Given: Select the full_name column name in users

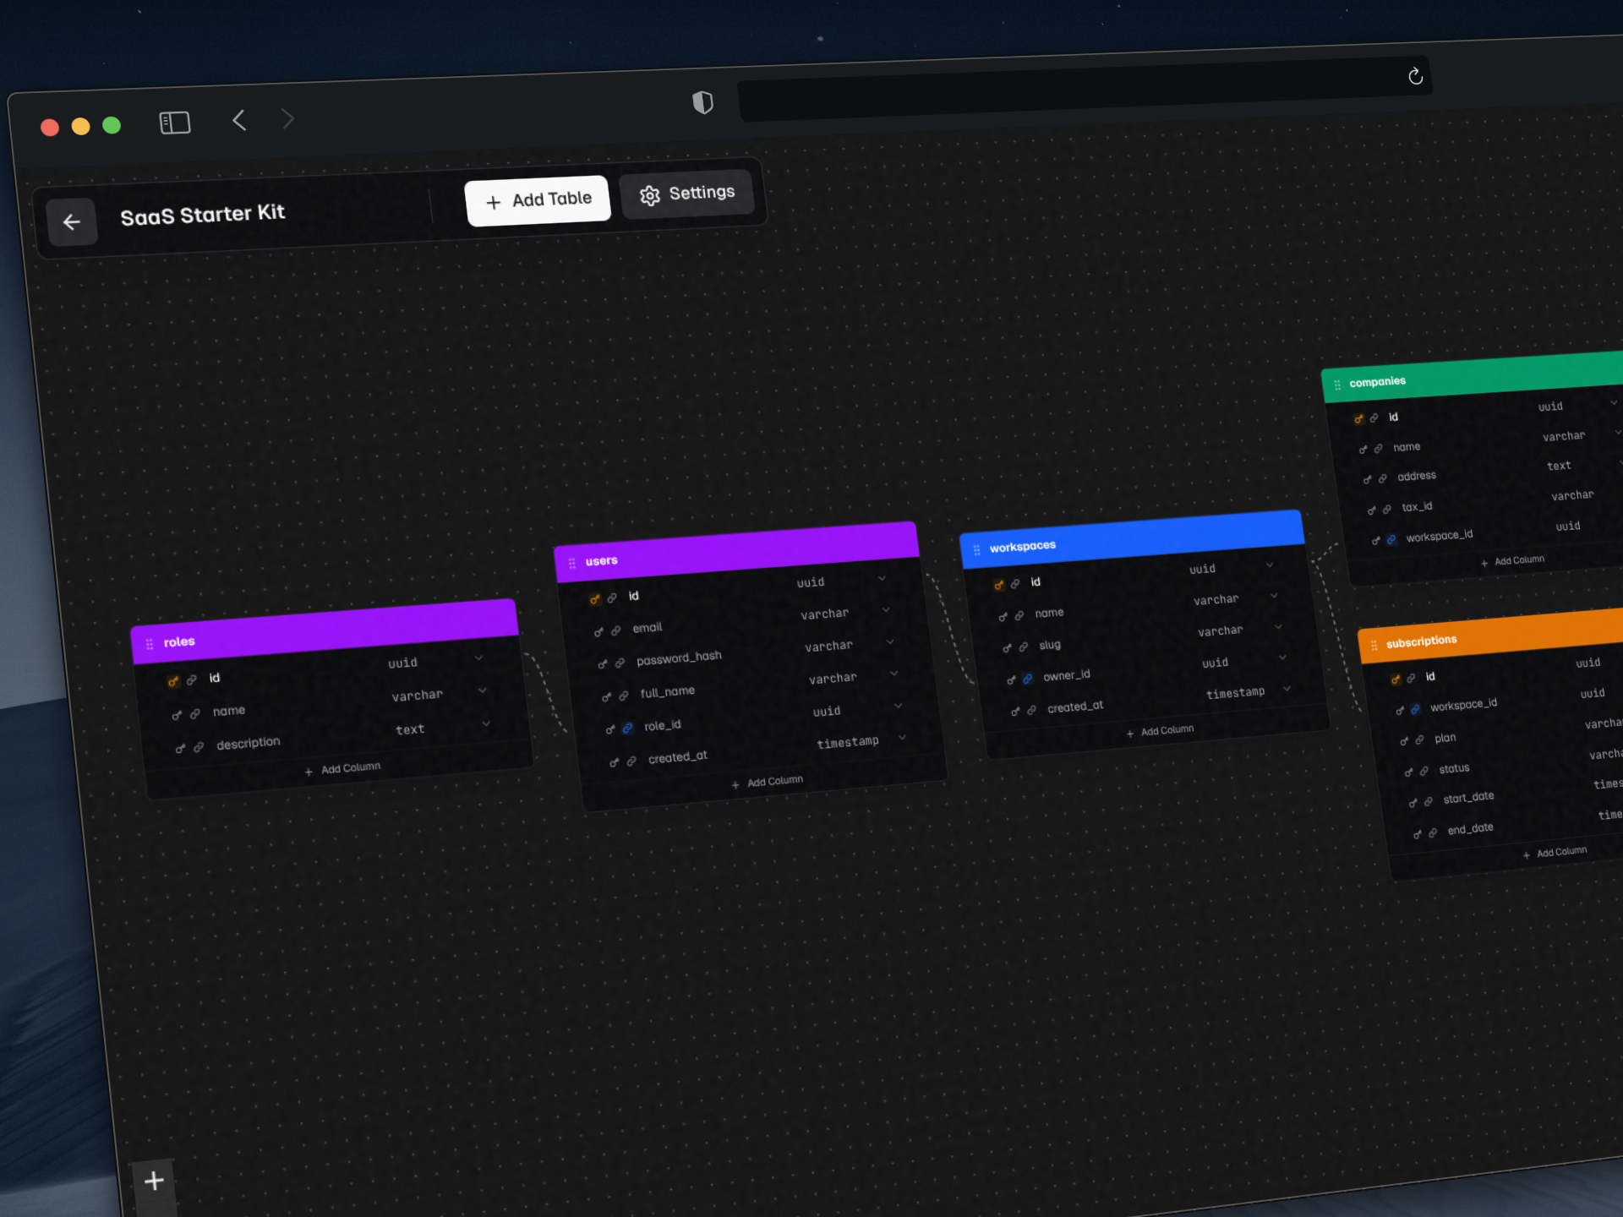Looking at the screenshot, I should coord(667,692).
